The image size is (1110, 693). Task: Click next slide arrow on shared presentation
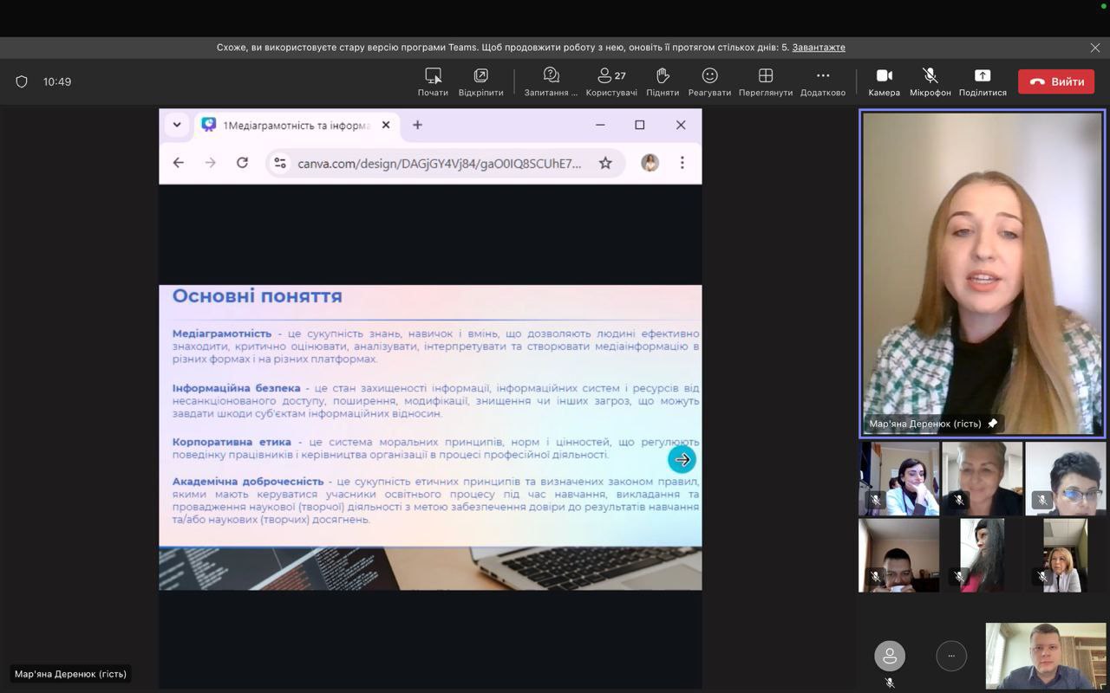tap(682, 459)
